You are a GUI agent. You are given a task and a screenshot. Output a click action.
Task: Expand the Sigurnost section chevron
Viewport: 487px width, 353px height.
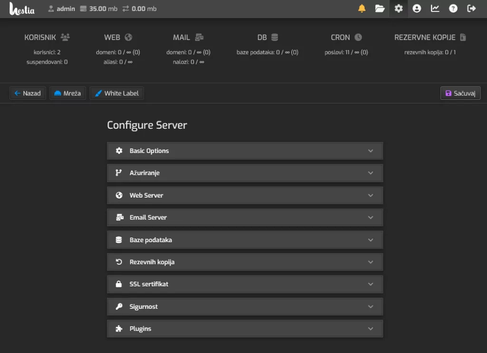tap(370, 306)
